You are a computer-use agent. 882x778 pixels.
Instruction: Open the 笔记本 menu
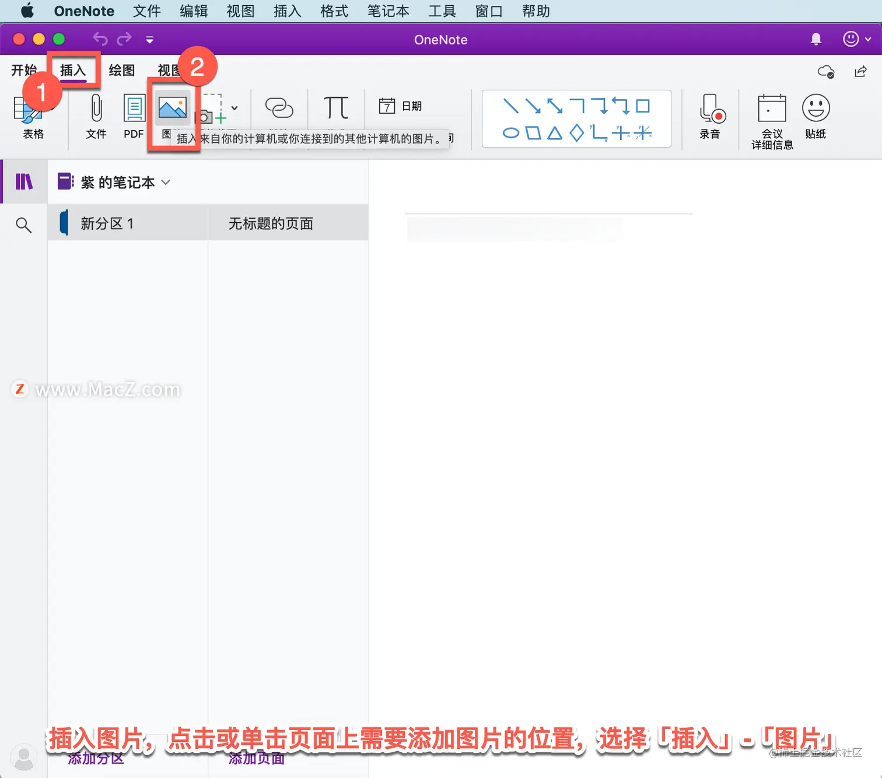(x=388, y=11)
